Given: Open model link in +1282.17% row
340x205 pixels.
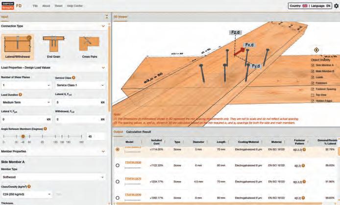Looking at the screenshot, I should coord(133,195).
